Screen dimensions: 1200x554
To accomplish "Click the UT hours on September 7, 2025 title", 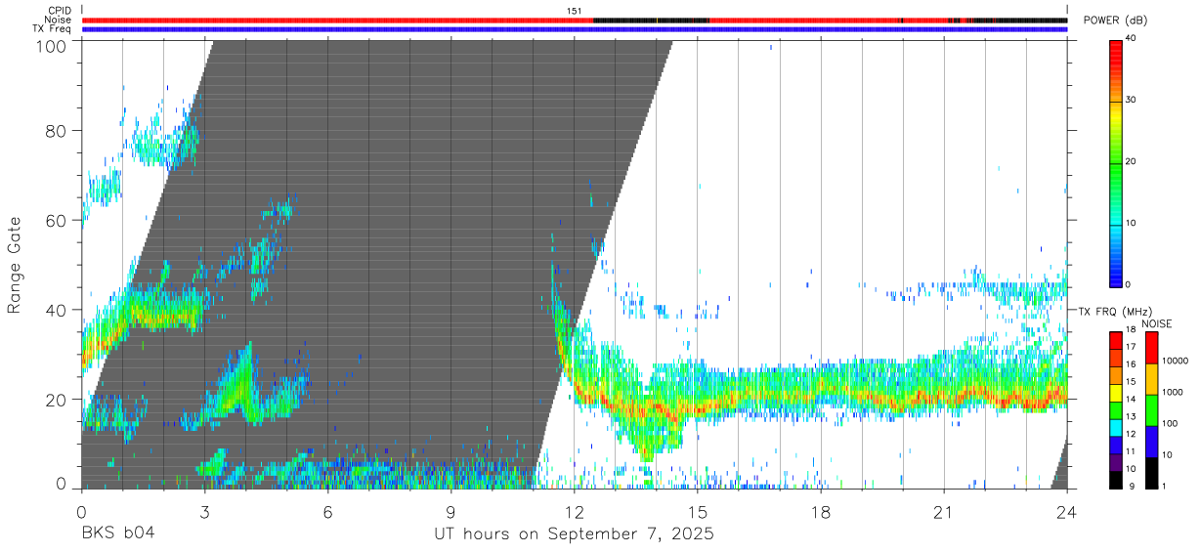I will 574,534.
